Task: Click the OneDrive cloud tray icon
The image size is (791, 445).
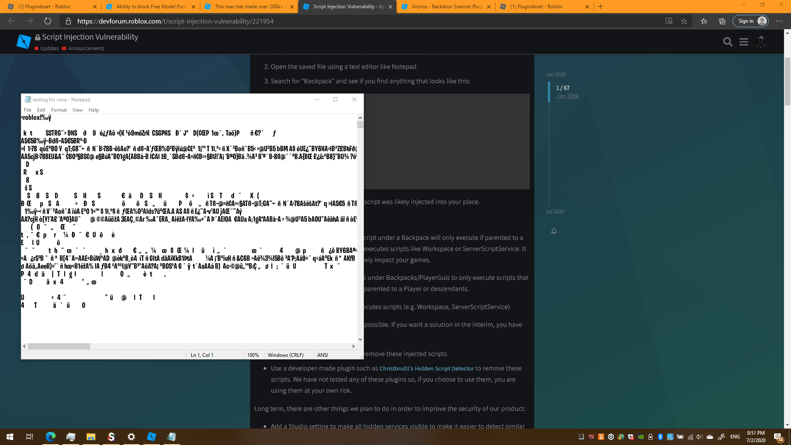Action: coord(710,437)
